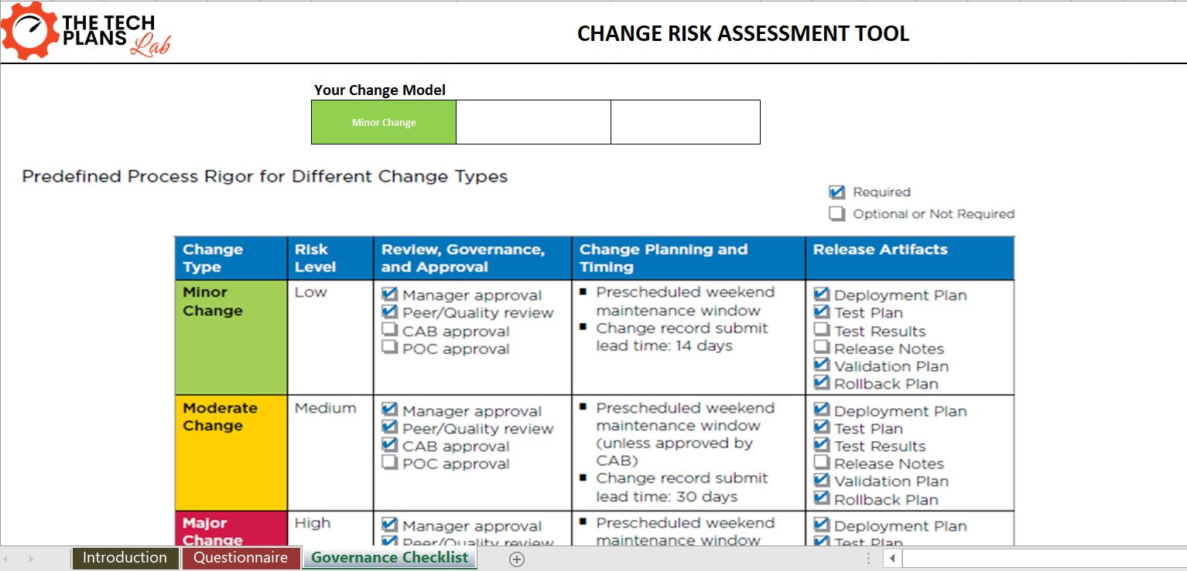Viewport: 1187px width, 571px height.
Task: Select the Governance Checklist tab
Action: tap(389, 558)
